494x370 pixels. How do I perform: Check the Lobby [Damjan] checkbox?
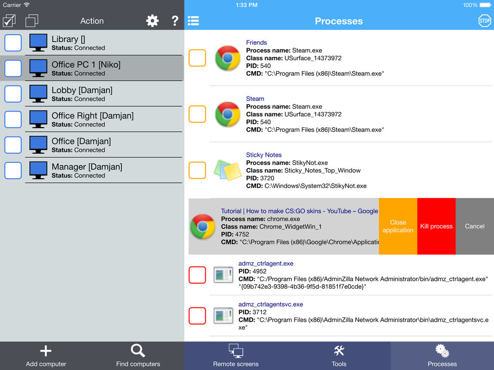pos(13,94)
